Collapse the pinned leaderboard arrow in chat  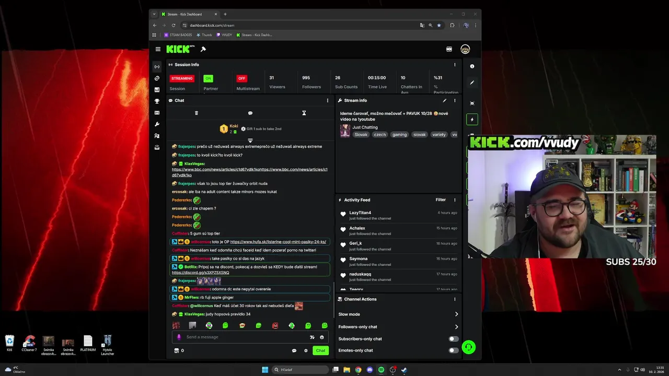(250, 140)
